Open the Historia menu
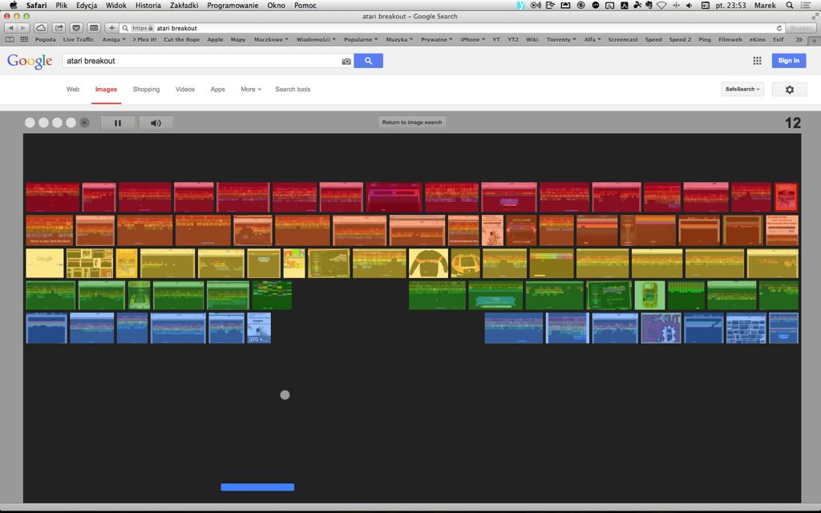The height and width of the screenshot is (513, 821). [148, 6]
